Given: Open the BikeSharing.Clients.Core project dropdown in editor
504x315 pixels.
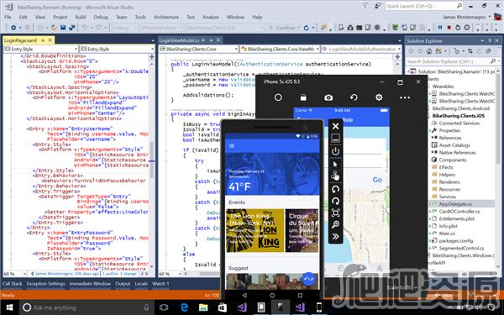Looking at the screenshot, I should point(198,49).
